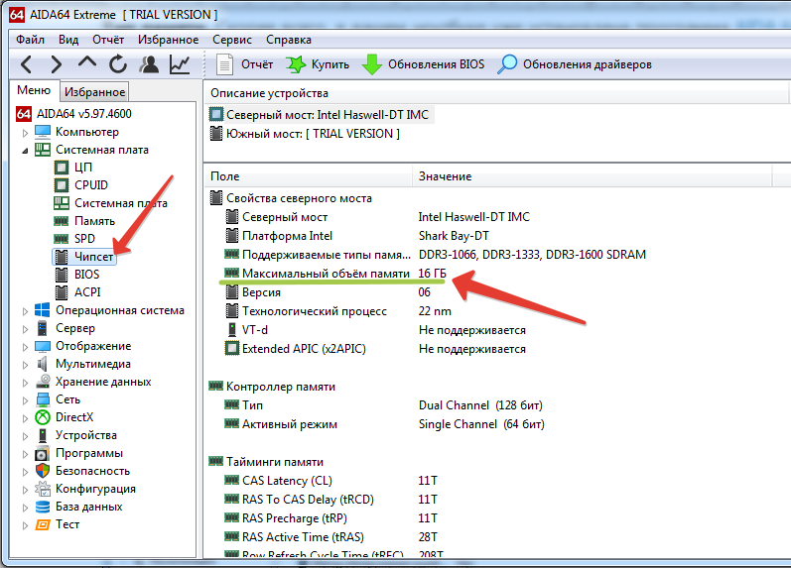The height and width of the screenshot is (568, 791).
Task: Expand the Сервер tree node
Action: (25, 329)
